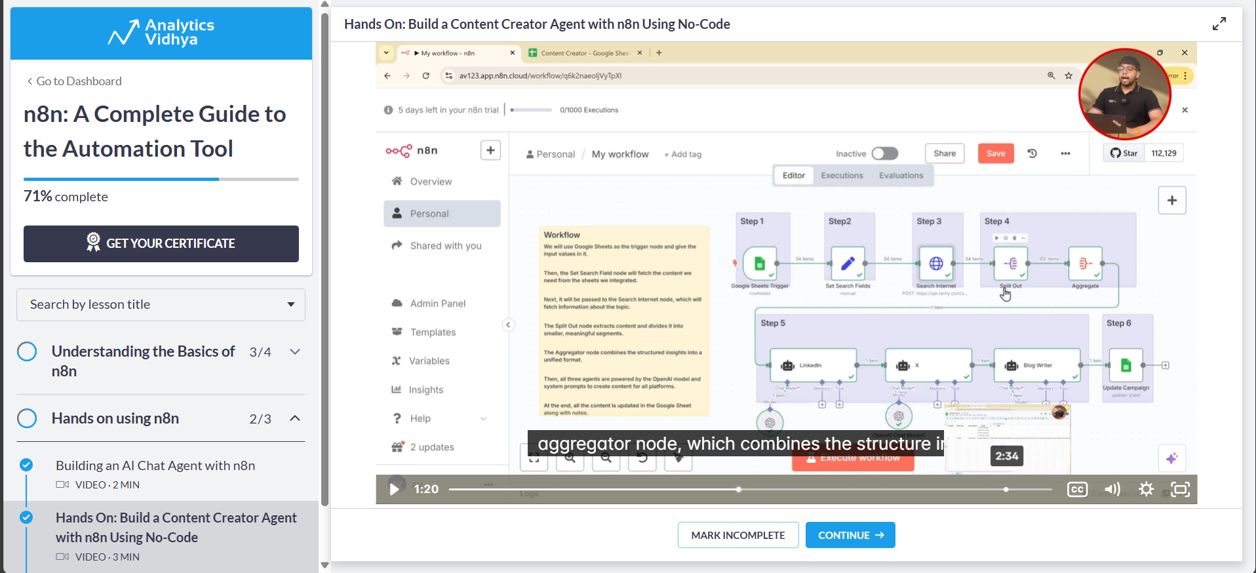Toggle the workflow from Inactive to active
Screen dimensions: 1256x573
point(884,153)
